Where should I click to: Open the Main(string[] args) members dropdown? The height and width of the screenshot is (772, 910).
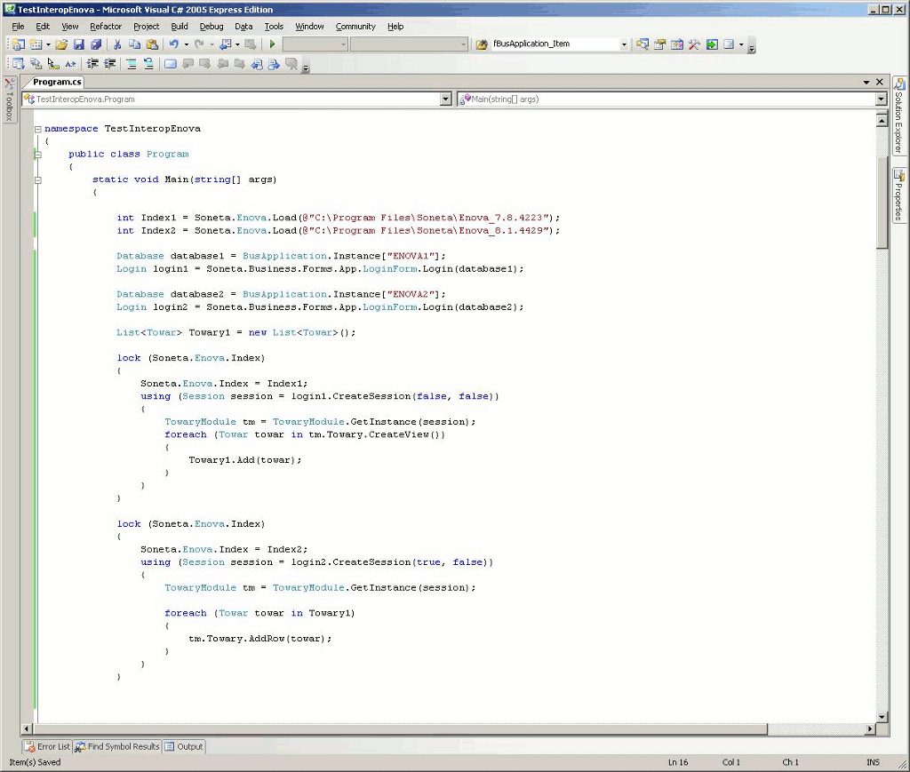coord(881,99)
